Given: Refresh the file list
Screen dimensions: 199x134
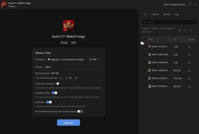Looking at the screenshot, I should point(190,30).
